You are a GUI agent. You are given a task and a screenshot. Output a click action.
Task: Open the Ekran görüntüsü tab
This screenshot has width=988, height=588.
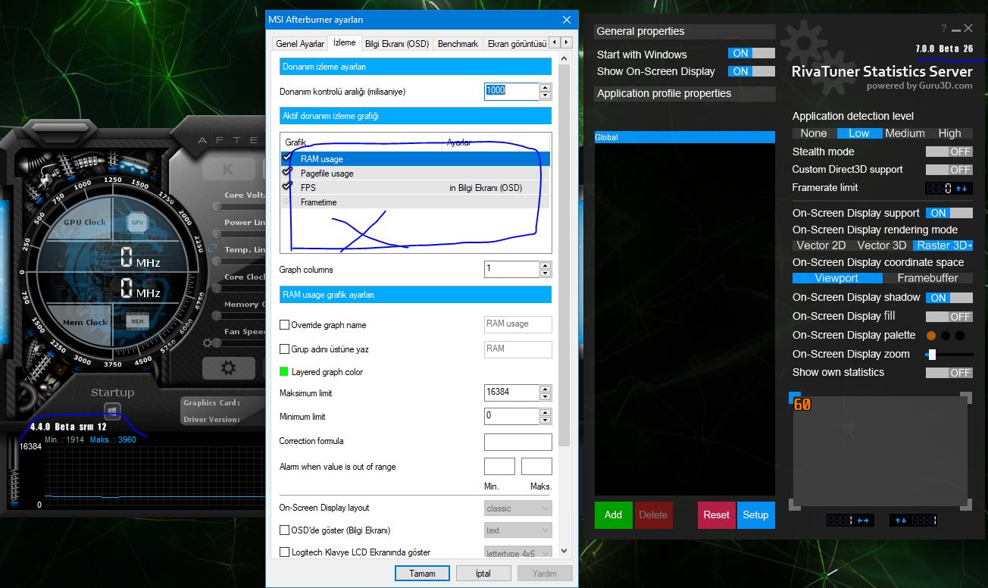tap(516, 44)
